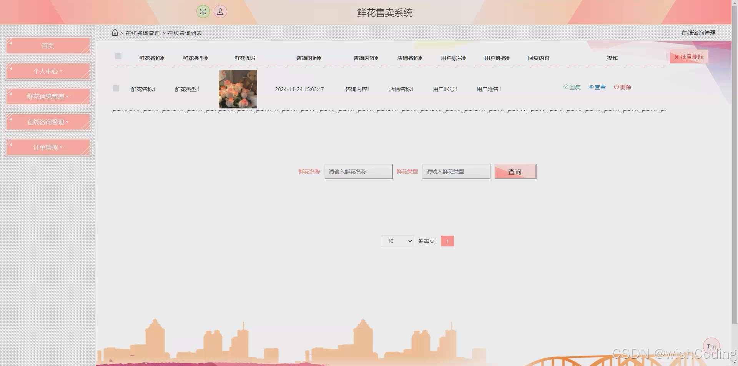Open the 鲜花信息管理 sidebar menu

pos(48,96)
